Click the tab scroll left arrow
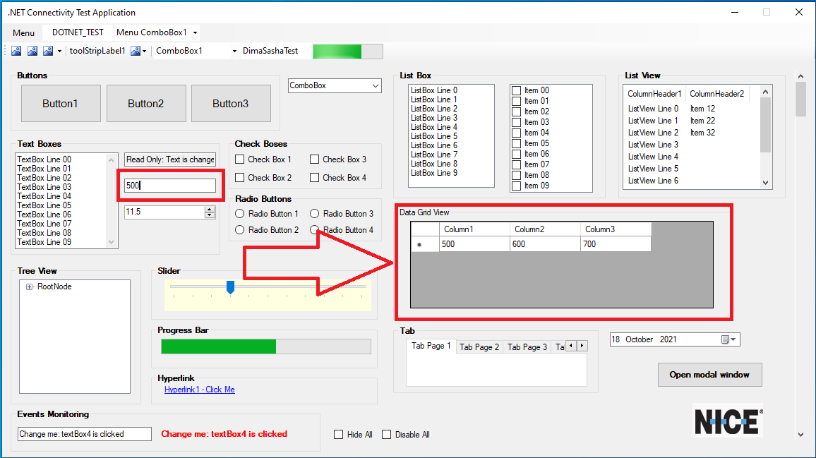 coord(571,346)
